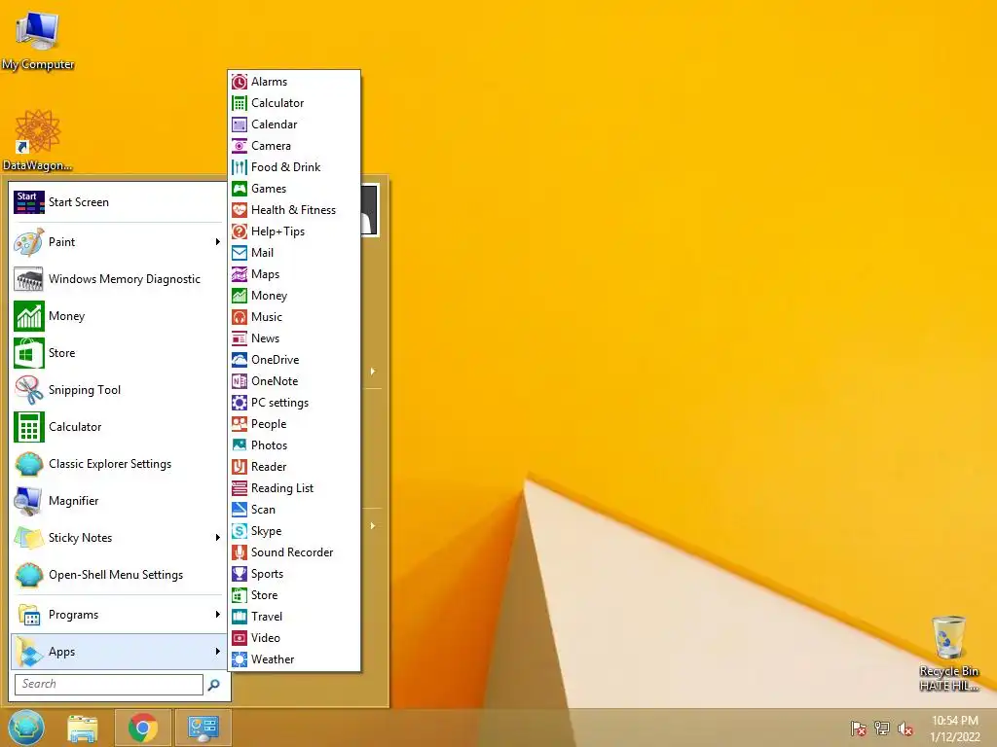This screenshot has width=997, height=747.
Task: Launch the Photos app
Action: click(x=294, y=445)
